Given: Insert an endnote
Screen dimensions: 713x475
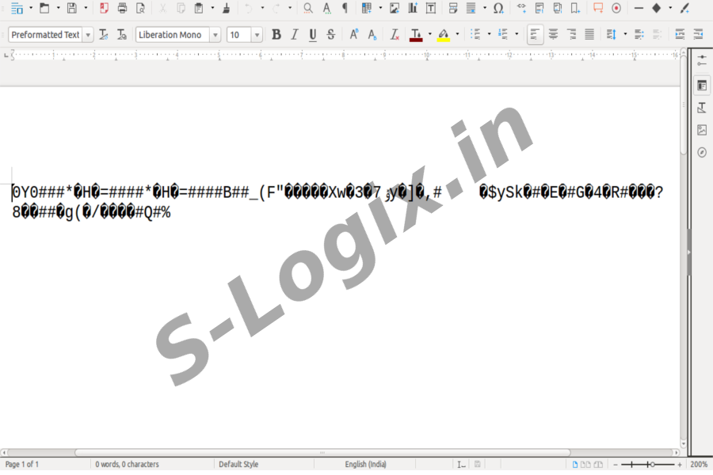Looking at the screenshot, I should pyautogui.click(x=558, y=8).
